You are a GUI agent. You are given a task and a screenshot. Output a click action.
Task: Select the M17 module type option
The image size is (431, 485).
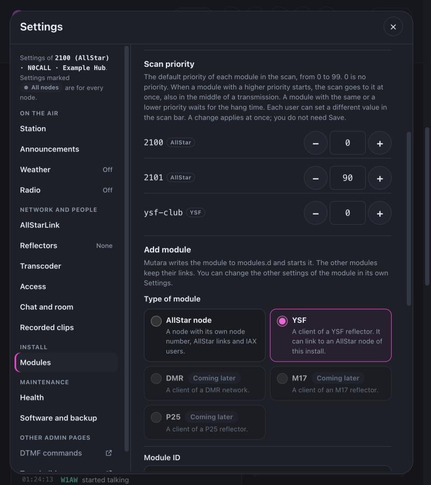point(330,384)
